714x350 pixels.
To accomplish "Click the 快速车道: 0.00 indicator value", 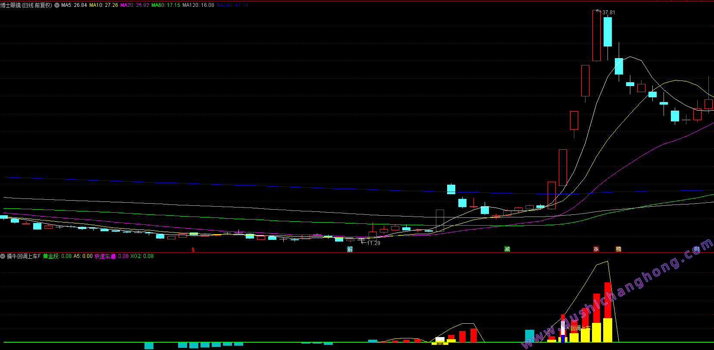I will point(111,256).
